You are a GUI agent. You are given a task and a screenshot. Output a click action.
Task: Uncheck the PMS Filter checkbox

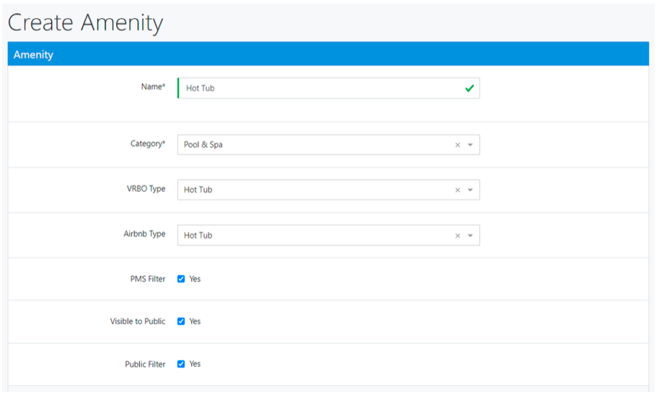[181, 279]
